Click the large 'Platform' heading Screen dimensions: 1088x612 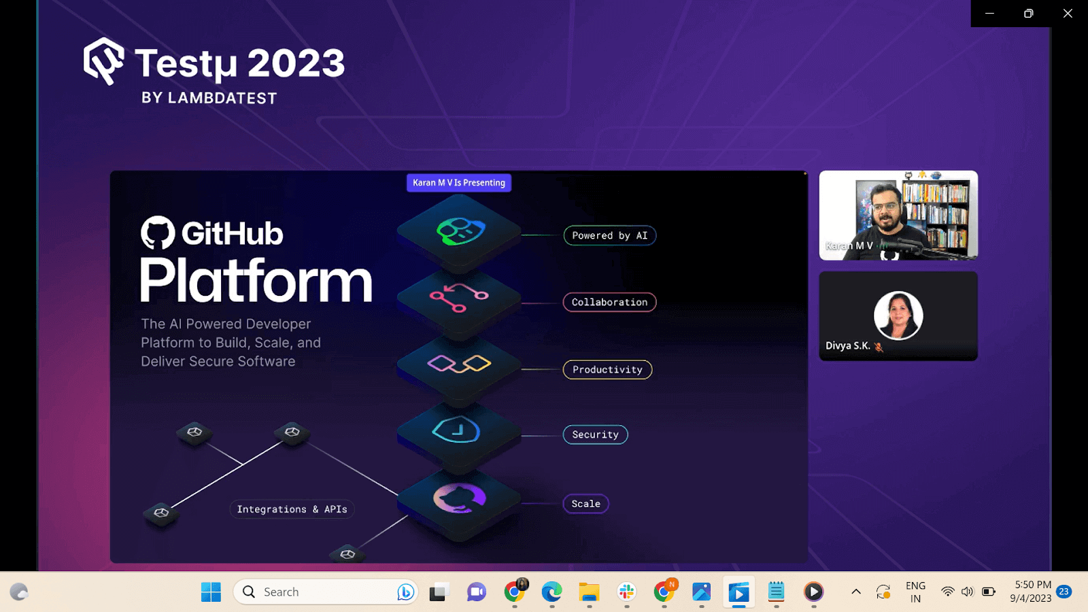(x=256, y=280)
